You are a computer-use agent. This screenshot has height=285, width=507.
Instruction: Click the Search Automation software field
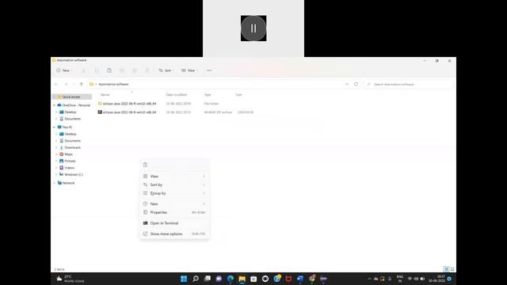[x=409, y=85]
